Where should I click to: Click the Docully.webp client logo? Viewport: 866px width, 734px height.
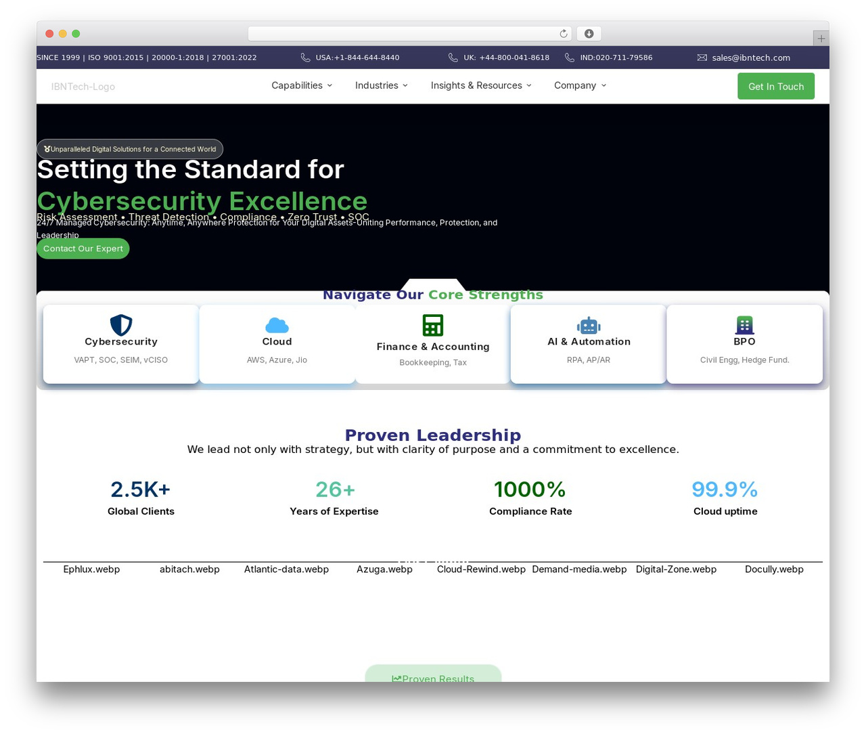[774, 569]
